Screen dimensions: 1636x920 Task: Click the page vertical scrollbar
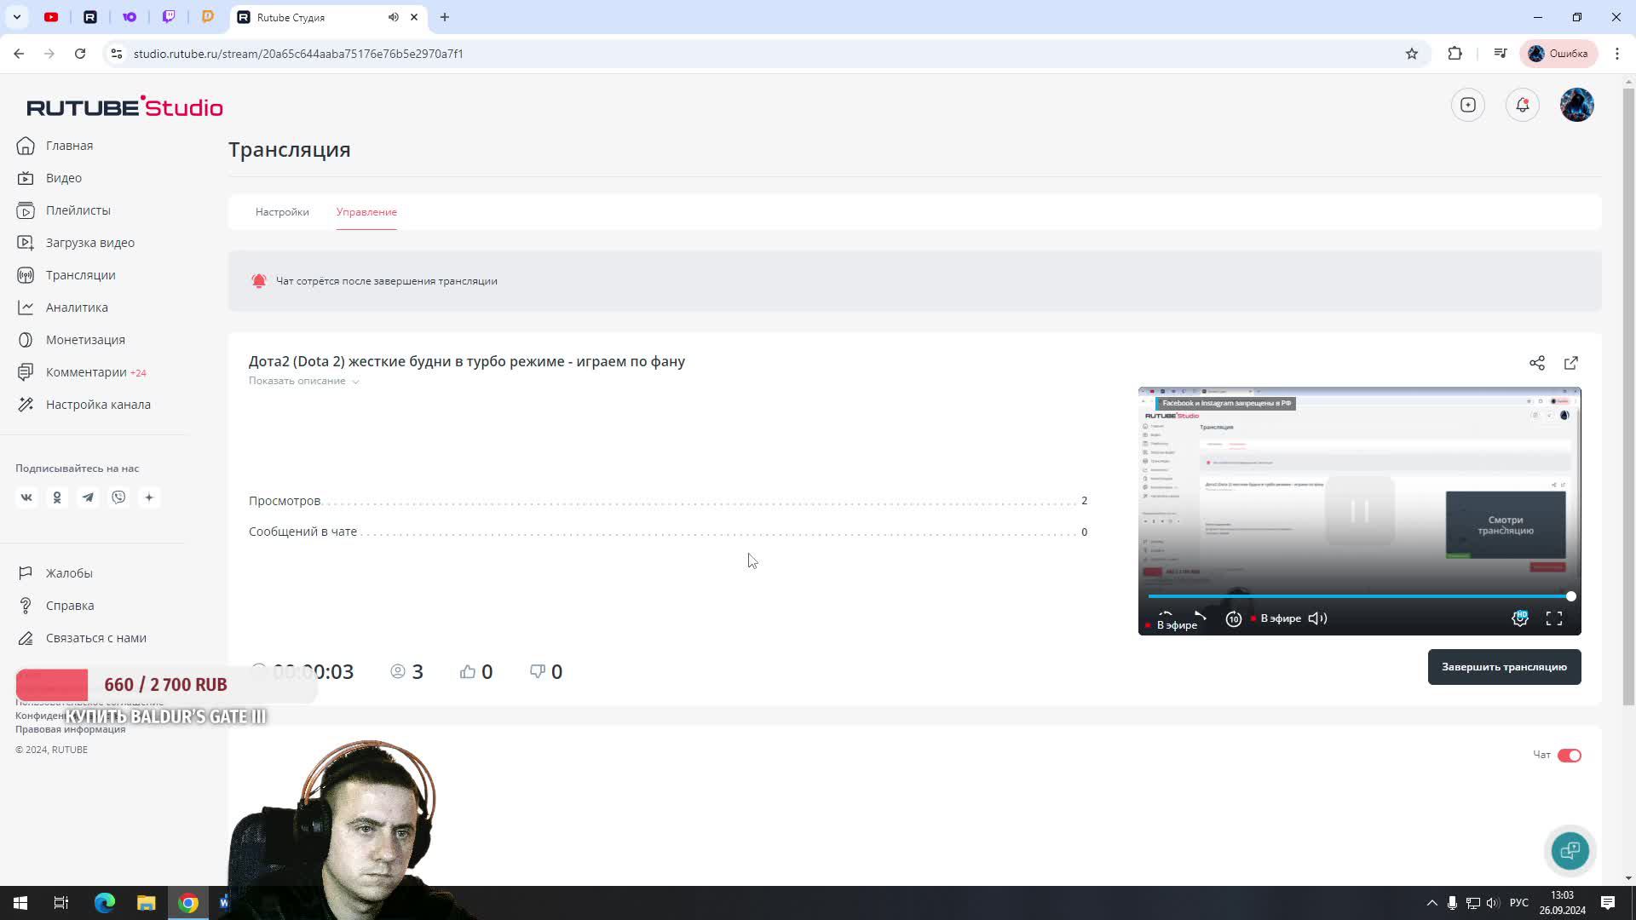[x=1628, y=396]
